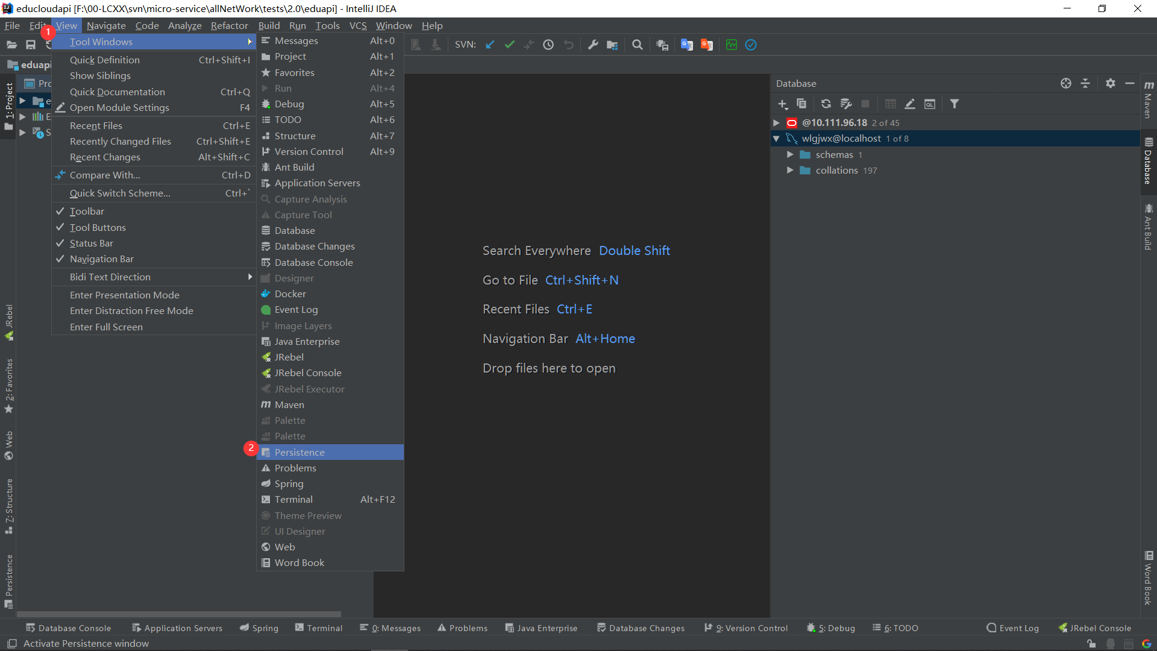1157x651 pixels.
Task: Open the database Query Console icon
Action: 930,104
